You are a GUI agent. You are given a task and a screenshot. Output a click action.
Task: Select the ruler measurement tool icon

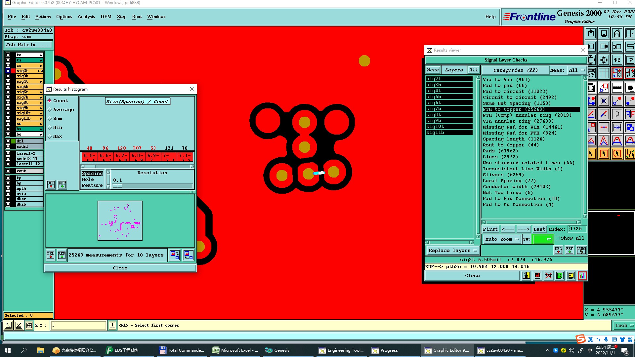[x=617, y=88]
